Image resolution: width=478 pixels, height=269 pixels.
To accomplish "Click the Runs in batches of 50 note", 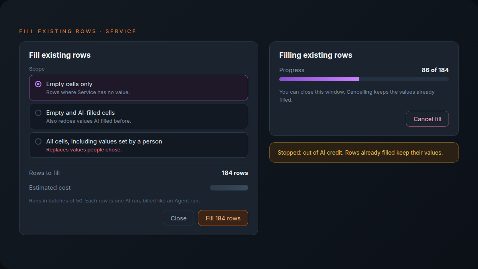I will pyautogui.click(x=115, y=201).
